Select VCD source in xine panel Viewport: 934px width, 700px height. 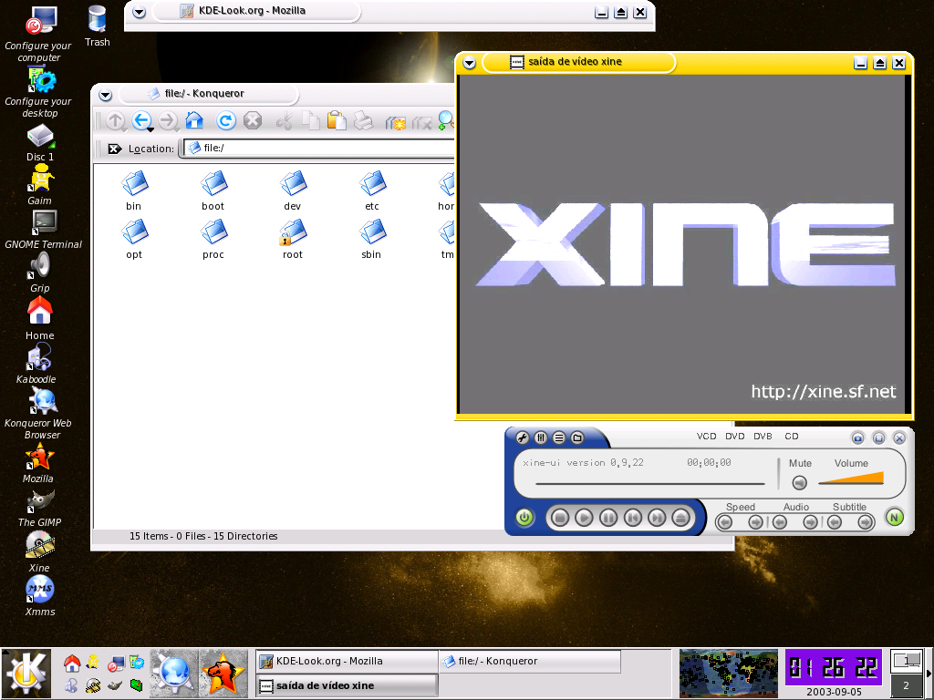point(707,437)
